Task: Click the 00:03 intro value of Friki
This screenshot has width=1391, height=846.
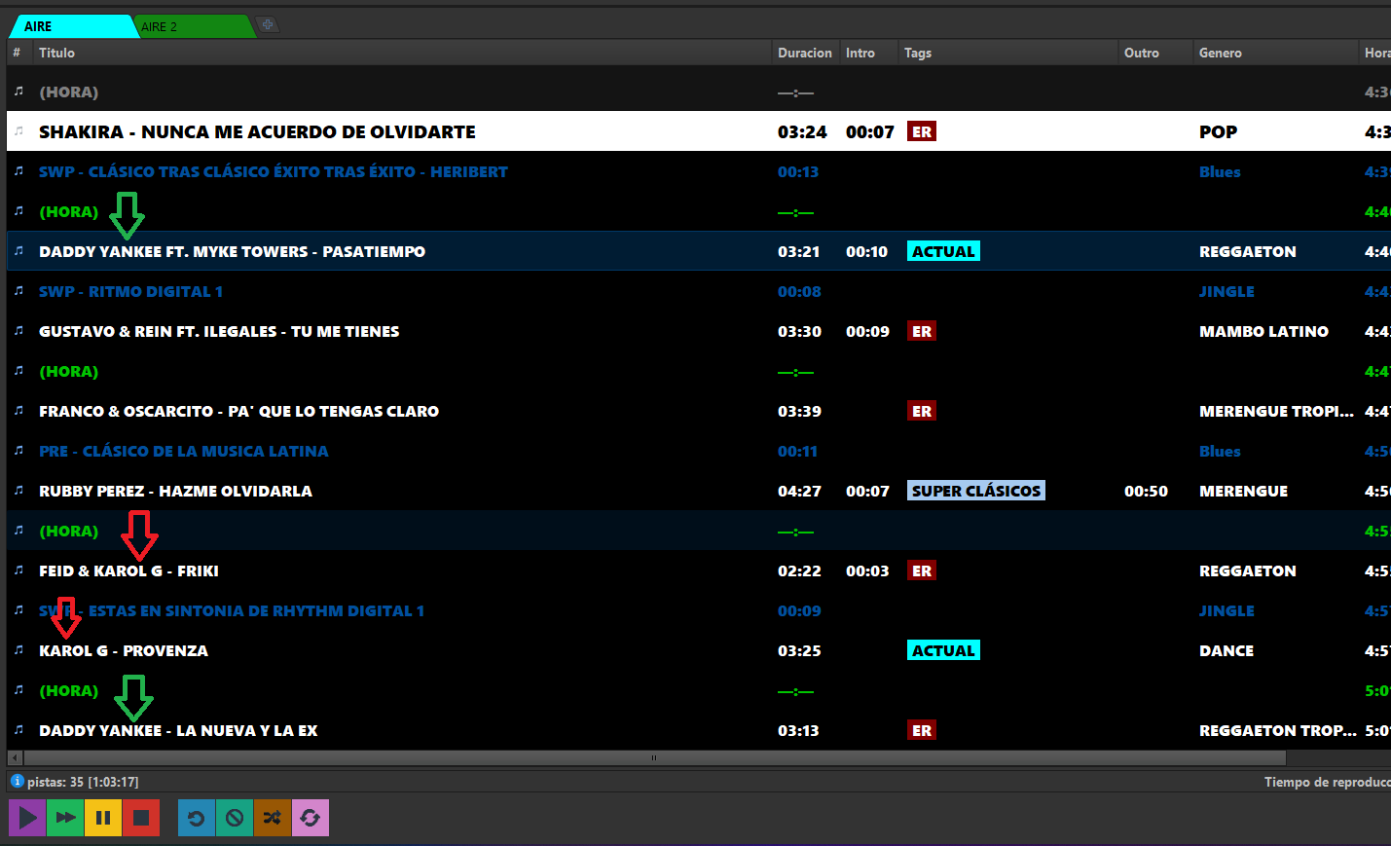Action: click(x=867, y=570)
